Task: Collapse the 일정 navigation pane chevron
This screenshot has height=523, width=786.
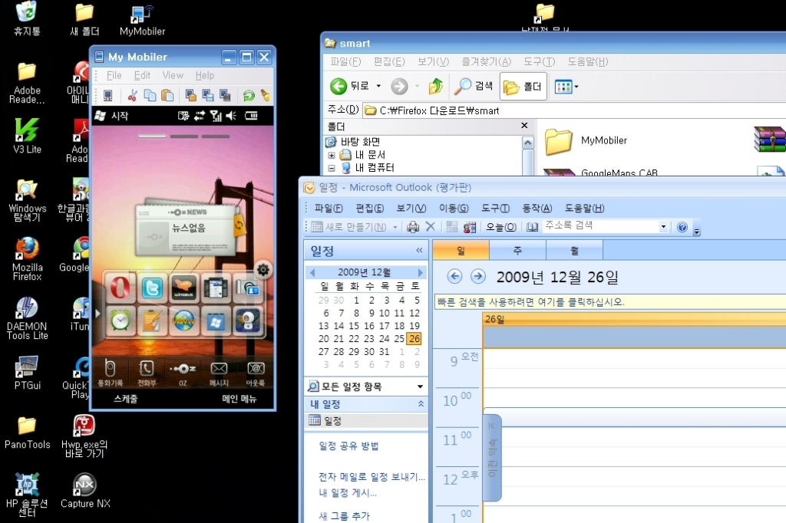Action: (x=419, y=251)
